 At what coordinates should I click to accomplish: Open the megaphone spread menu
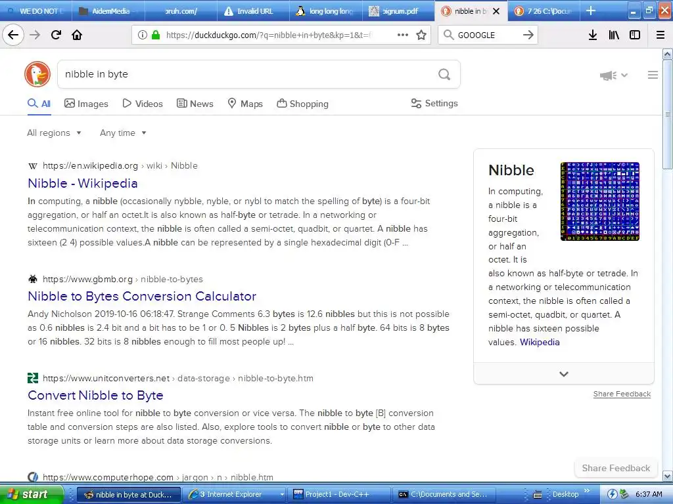coord(614,75)
